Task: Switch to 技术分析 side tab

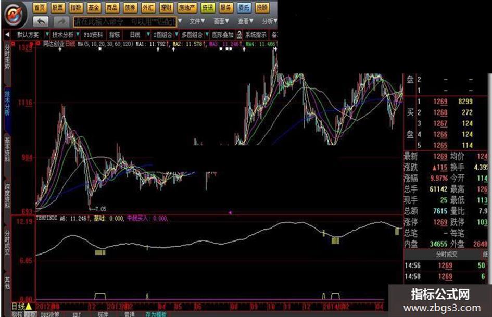Action: point(7,103)
